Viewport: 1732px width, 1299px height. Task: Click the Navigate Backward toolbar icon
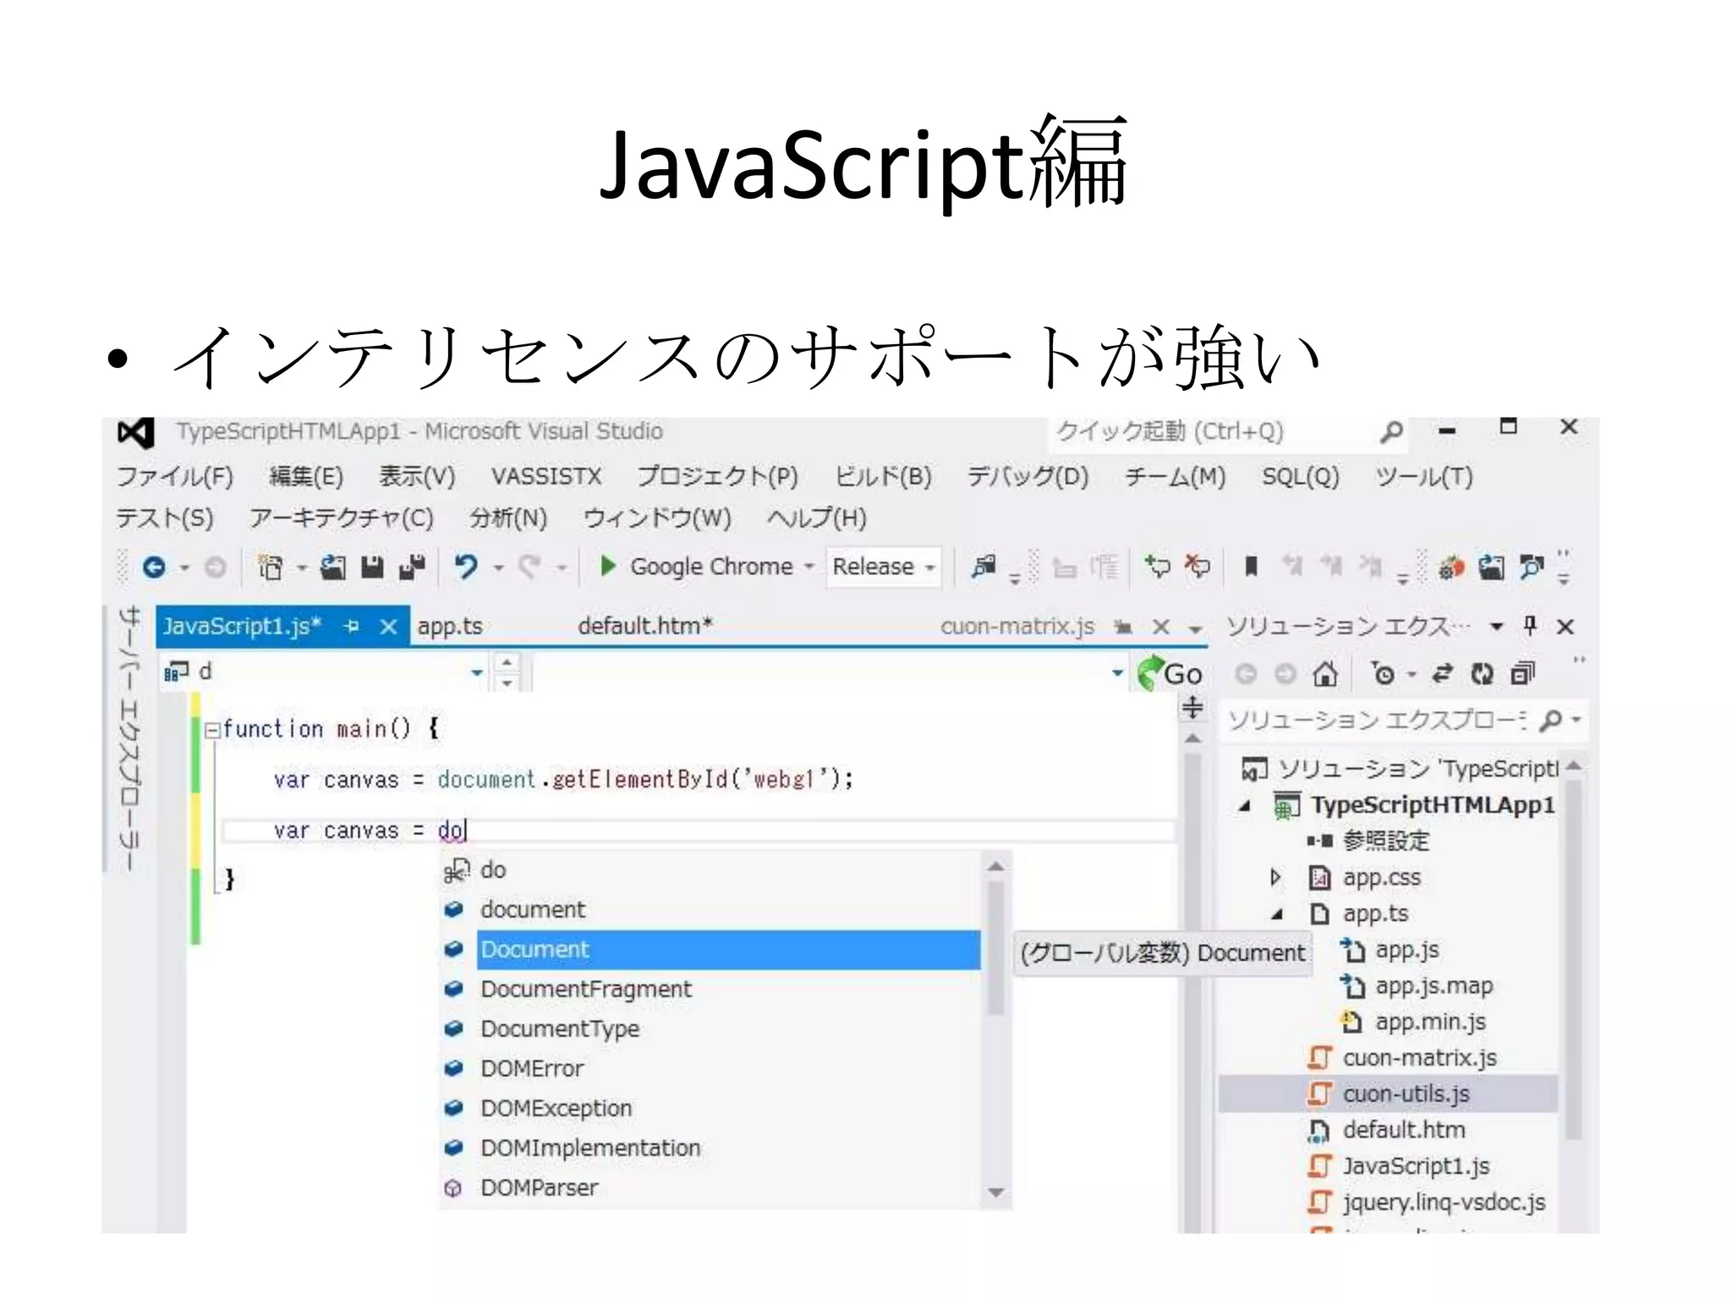pyautogui.click(x=154, y=567)
